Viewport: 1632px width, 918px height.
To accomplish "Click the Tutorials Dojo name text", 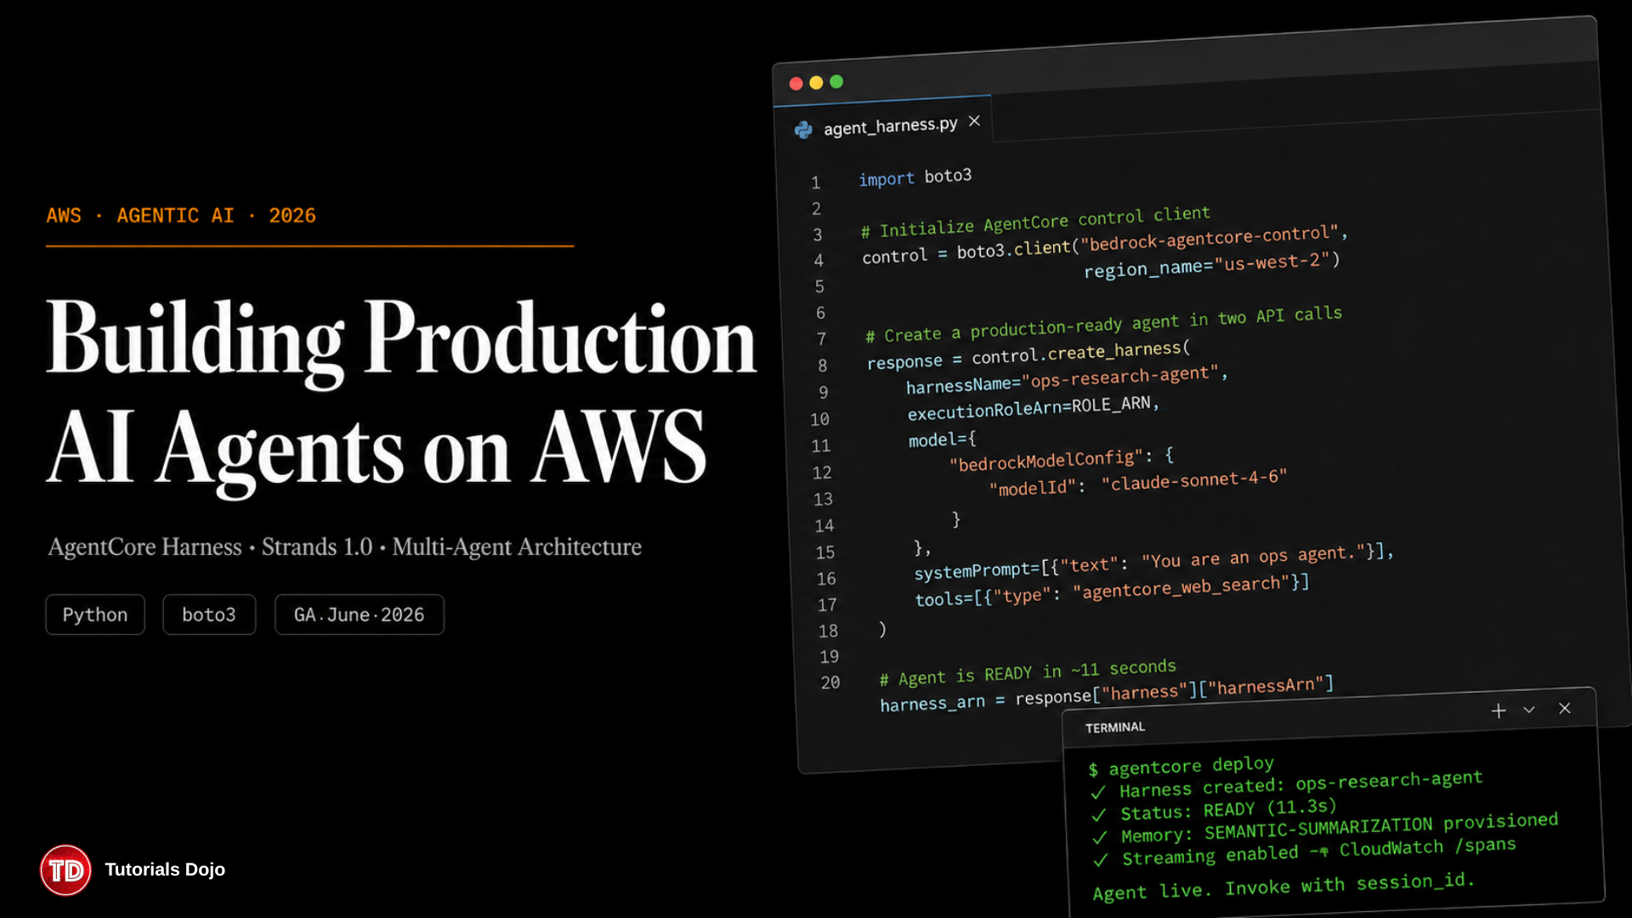I will point(165,870).
